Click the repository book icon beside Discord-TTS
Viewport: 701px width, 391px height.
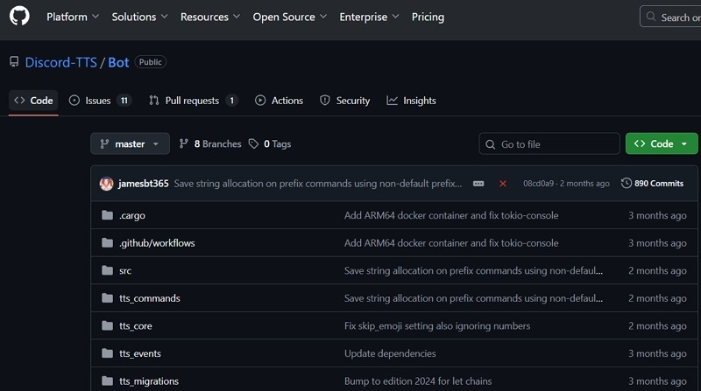[14, 62]
